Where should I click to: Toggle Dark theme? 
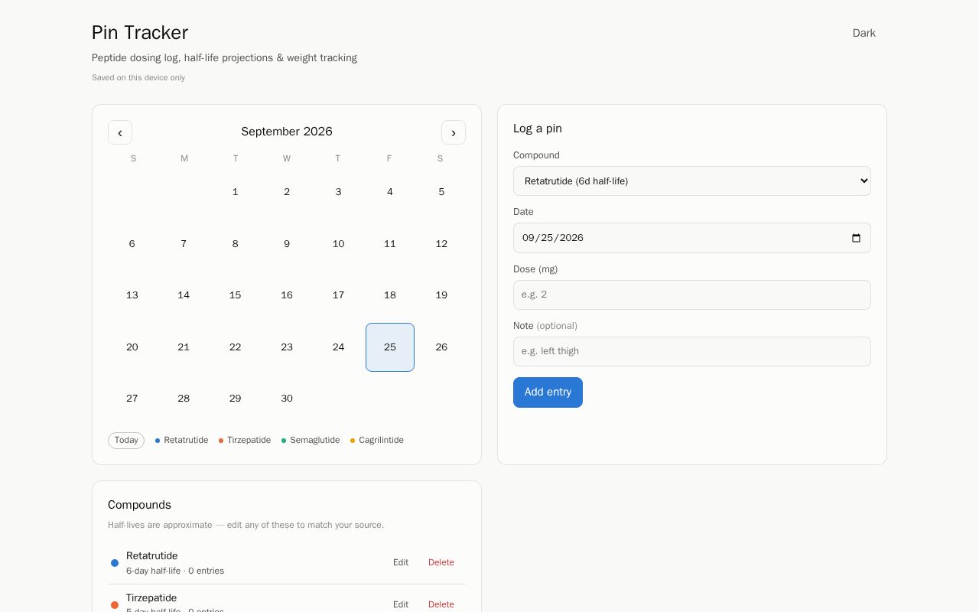pos(864,33)
